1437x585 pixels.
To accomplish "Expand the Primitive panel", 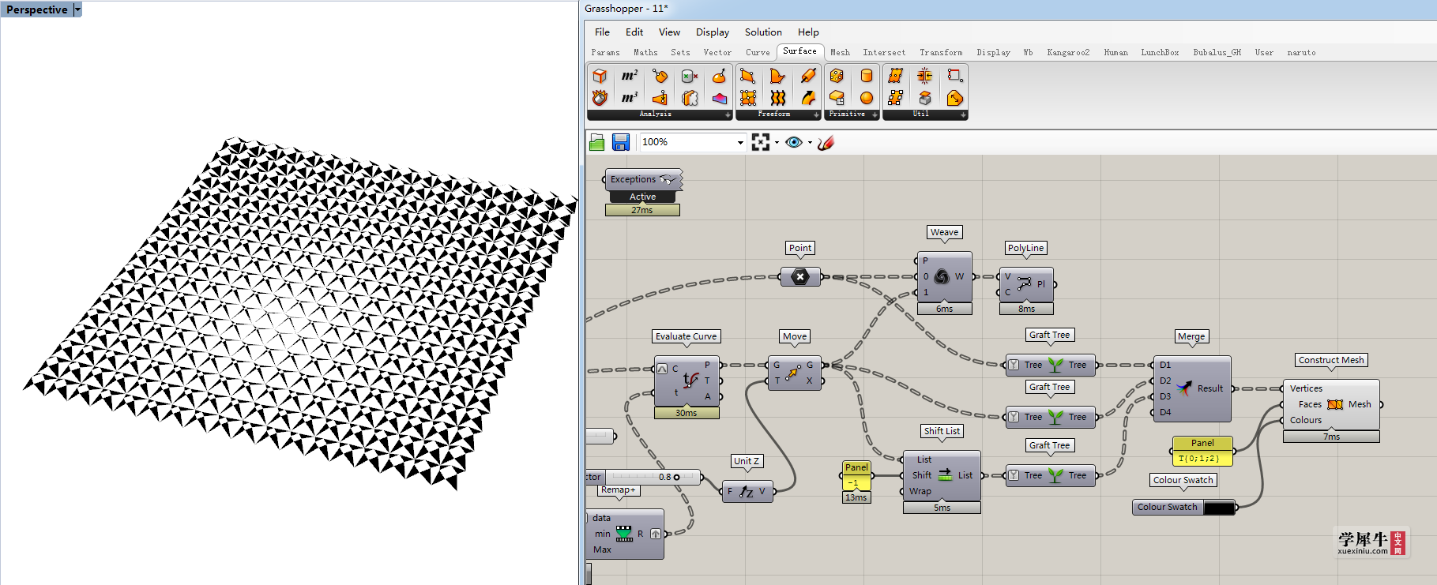I will 875,114.
